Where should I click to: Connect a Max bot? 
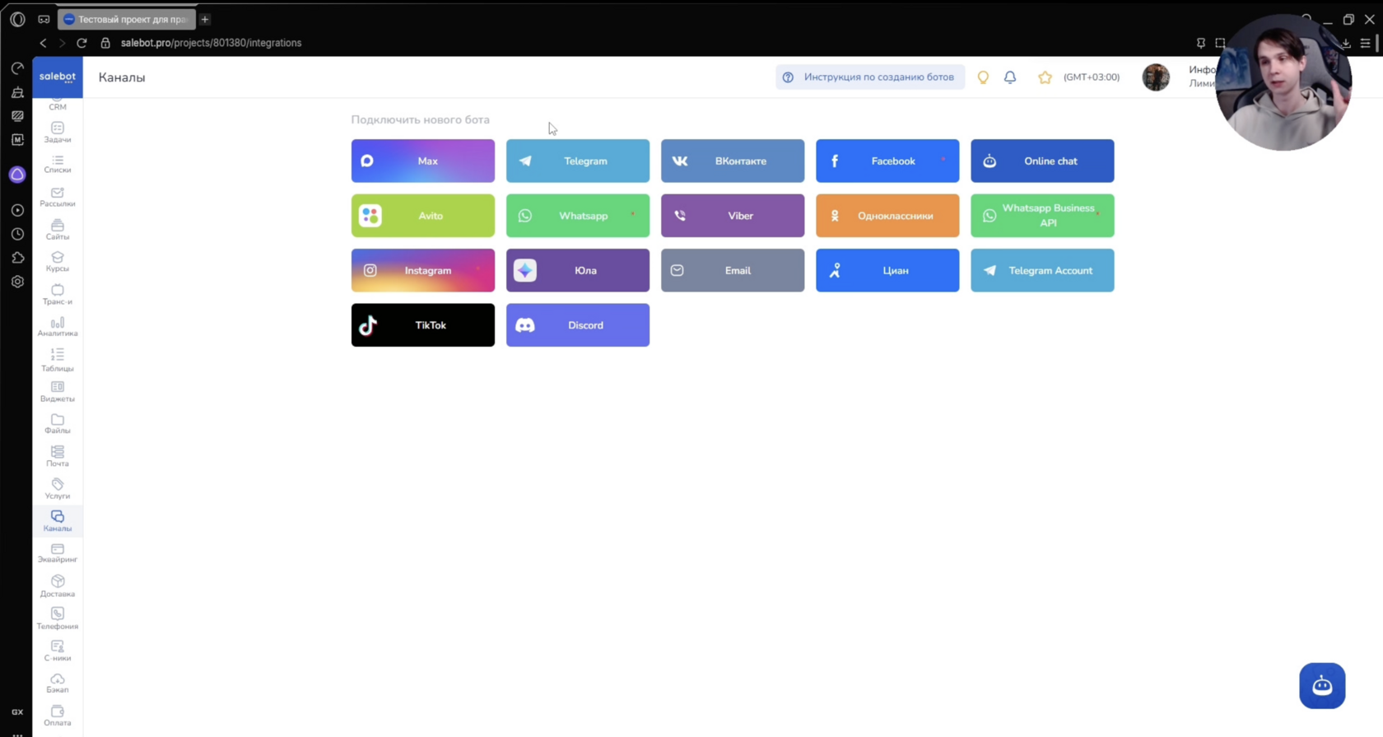tap(423, 161)
